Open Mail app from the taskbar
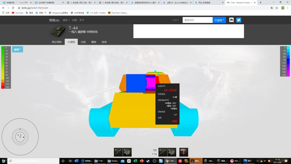Image resolution: width=291 pixels, height=164 pixels. coord(123,161)
